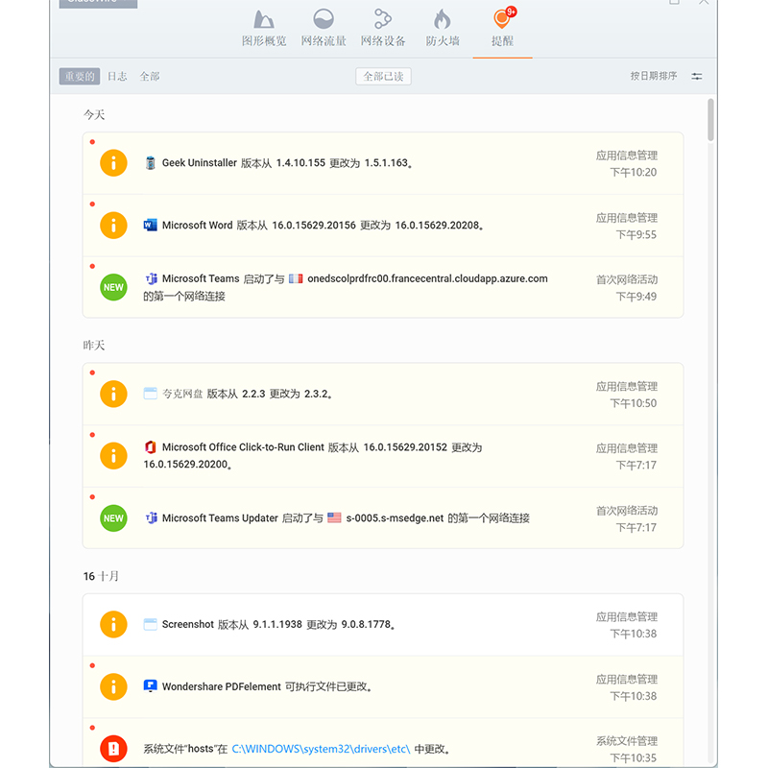Show 全部 alerts filter
768x768 pixels.
tap(150, 77)
